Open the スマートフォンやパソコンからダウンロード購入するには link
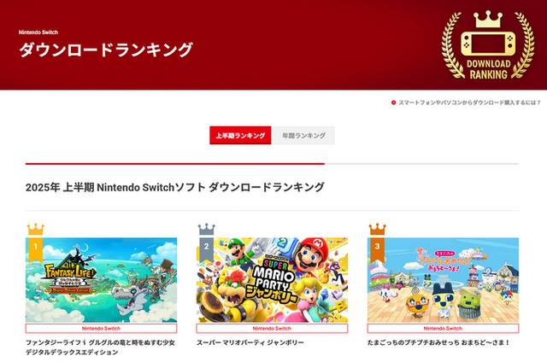This screenshot has height=362, width=547. click(469, 103)
